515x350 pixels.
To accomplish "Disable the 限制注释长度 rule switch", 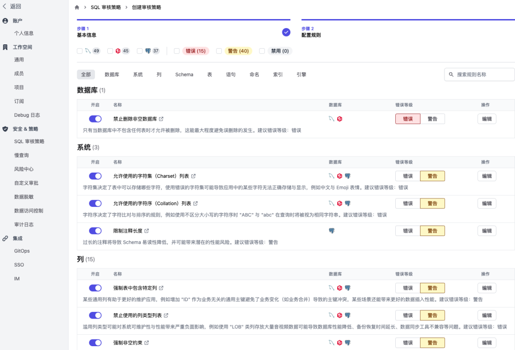I will pyautogui.click(x=95, y=231).
